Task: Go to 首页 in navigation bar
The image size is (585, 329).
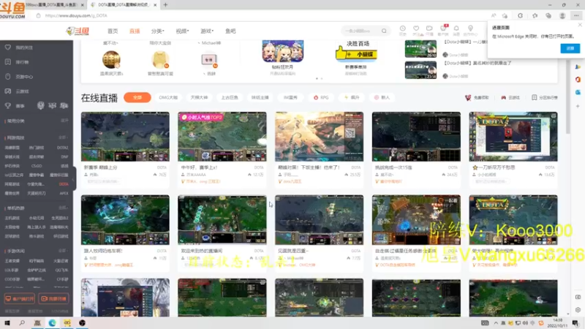Action: pyautogui.click(x=113, y=31)
